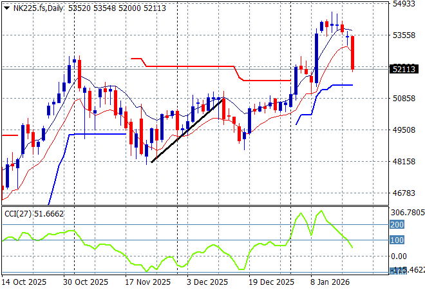425x290 pixels.
Task: Click the 8 Jan 2026 date label
Action: (x=331, y=282)
